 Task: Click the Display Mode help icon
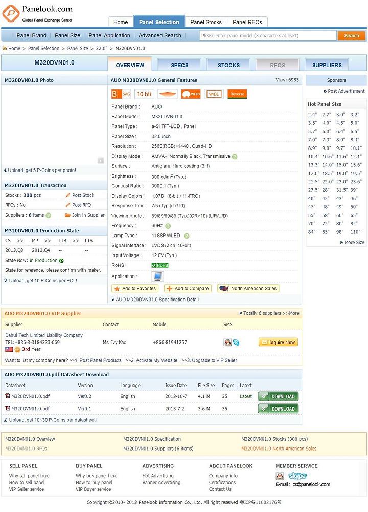point(235,157)
